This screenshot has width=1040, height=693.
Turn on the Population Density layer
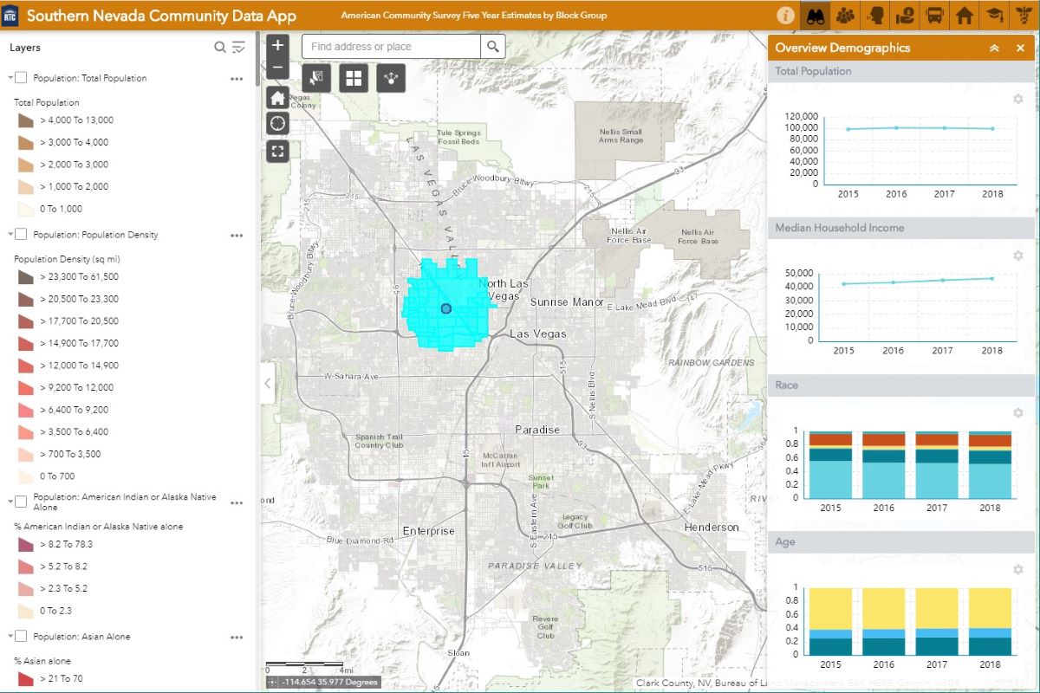pos(22,235)
